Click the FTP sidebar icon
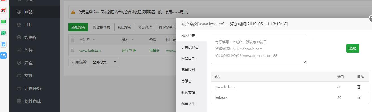Viewport: 372px width, 112px height. pos(19,25)
